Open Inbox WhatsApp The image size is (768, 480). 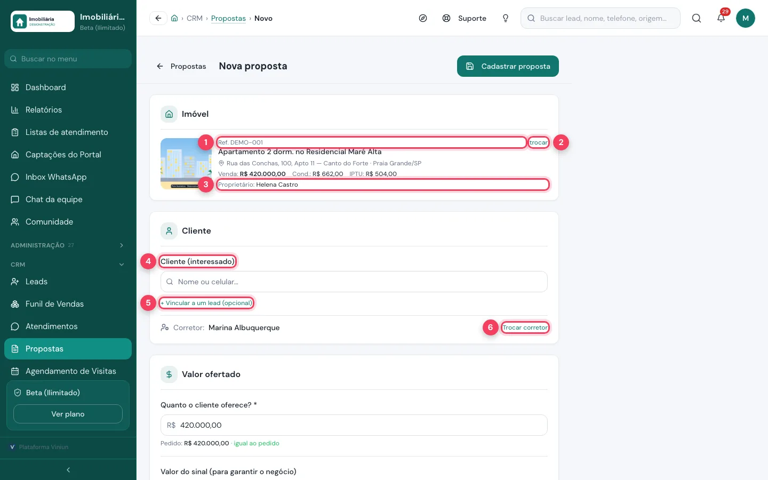point(68,177)
